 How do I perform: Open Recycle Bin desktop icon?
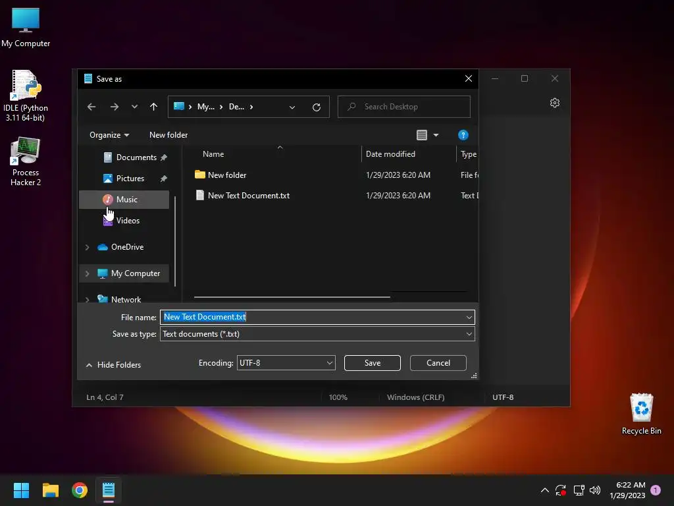point(641,414)
